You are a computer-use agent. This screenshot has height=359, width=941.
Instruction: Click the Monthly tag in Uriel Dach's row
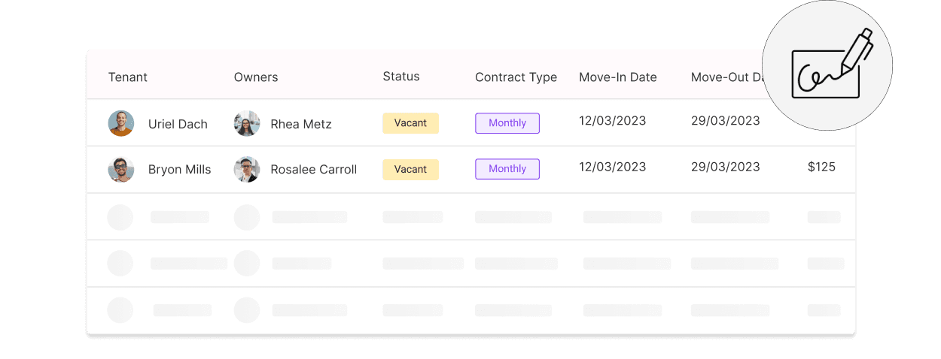pos(507,123)
